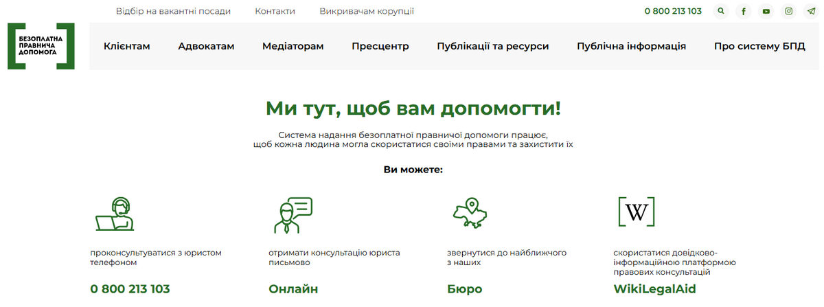The width and height of the screenshot is (824, 307).
Task: Open the WikiLegalAid link
Action: click(654, 289)
